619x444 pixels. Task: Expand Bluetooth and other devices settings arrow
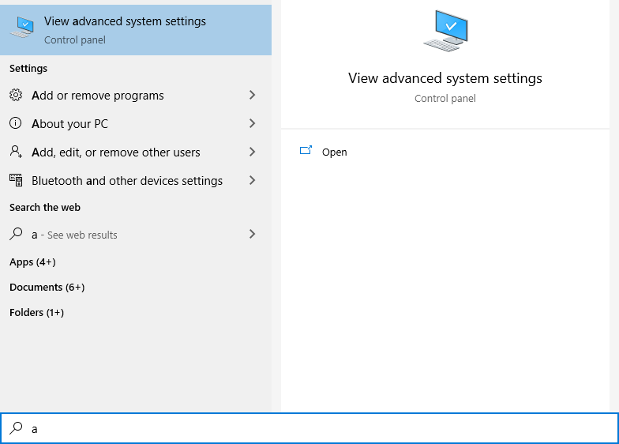coord(252,181)
